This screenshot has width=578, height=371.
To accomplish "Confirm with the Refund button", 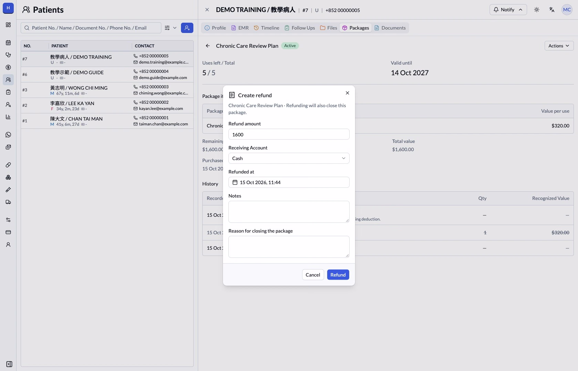I will 338,275.
